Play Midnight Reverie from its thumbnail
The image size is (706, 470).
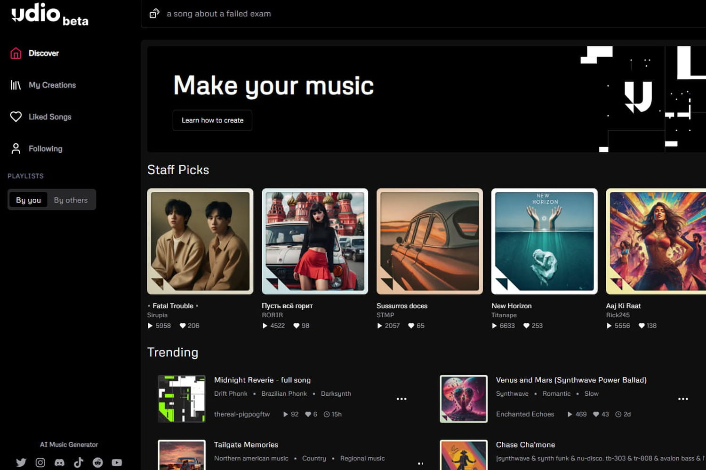click(182, 399)
